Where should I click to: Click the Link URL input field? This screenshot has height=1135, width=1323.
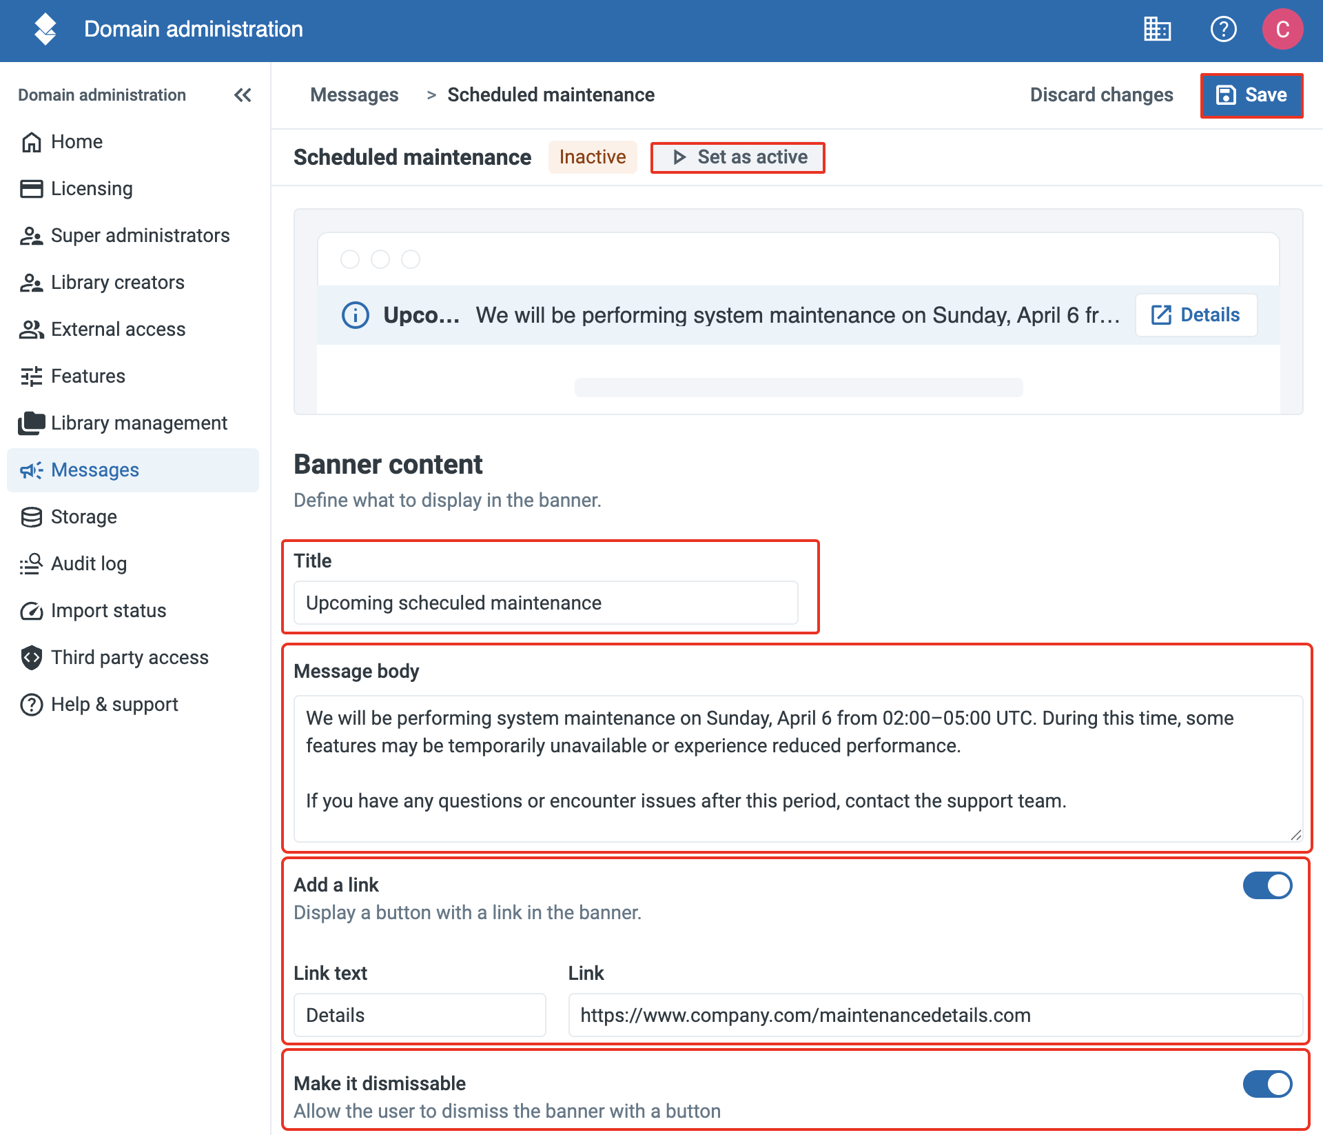935,1015
